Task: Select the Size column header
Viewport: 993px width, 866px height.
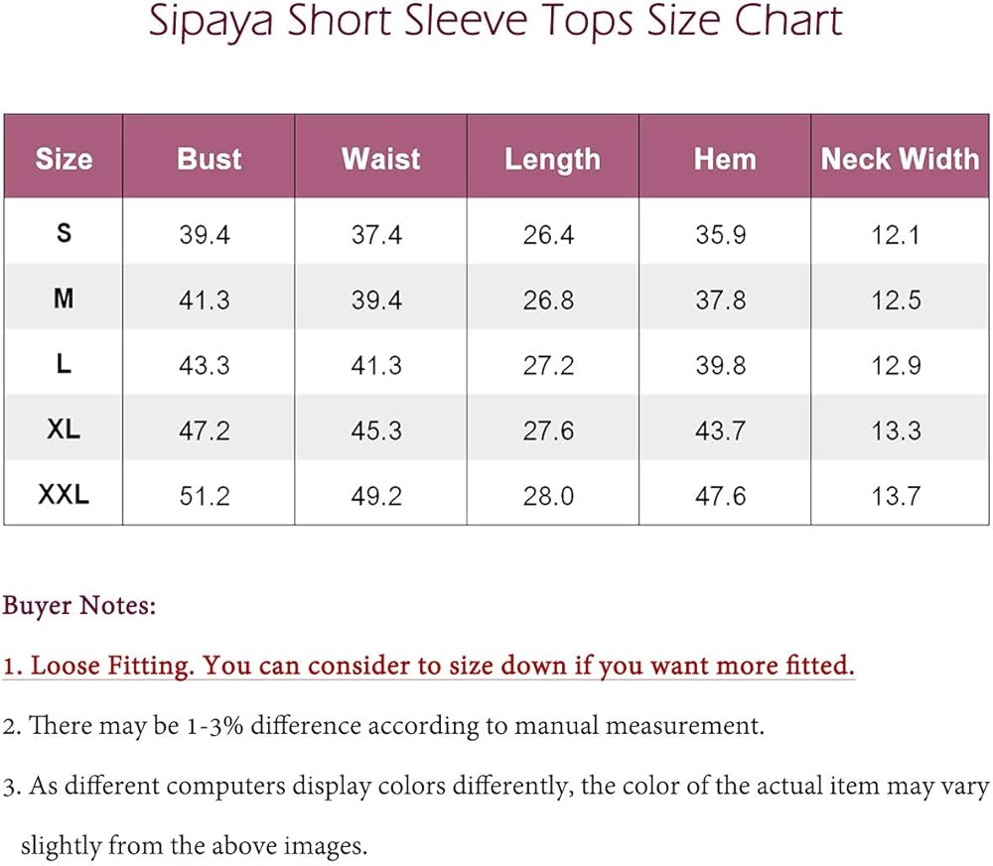Action: (64, 159)
